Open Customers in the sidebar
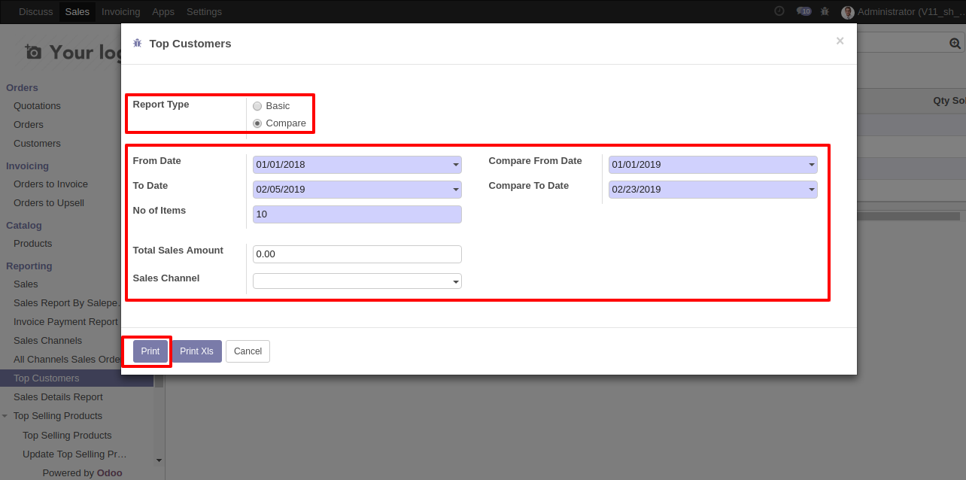966x480 pixels. [x=37, y=144]
